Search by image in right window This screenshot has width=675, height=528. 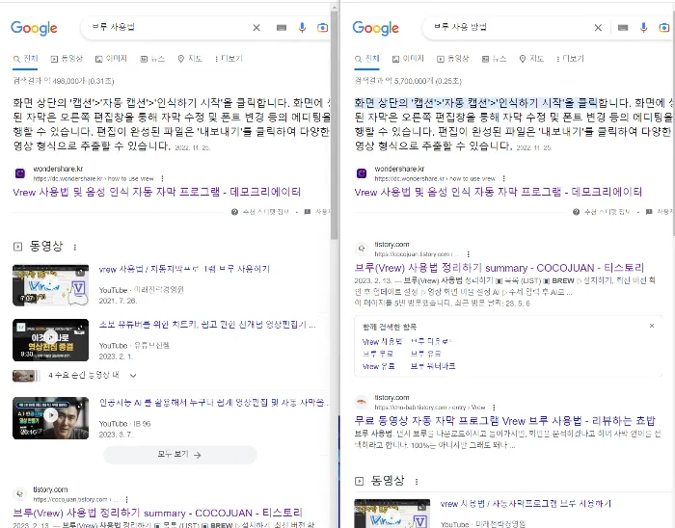point(663,28)
